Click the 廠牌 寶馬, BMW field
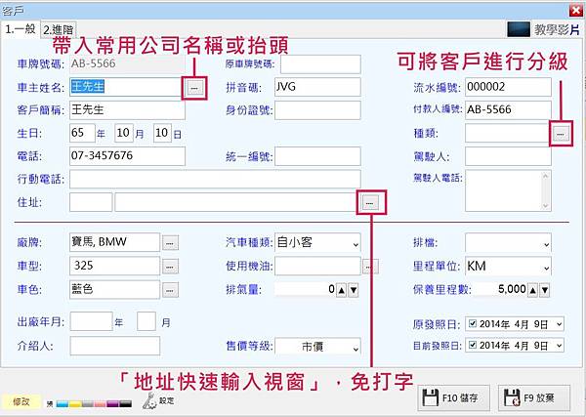 114,242
